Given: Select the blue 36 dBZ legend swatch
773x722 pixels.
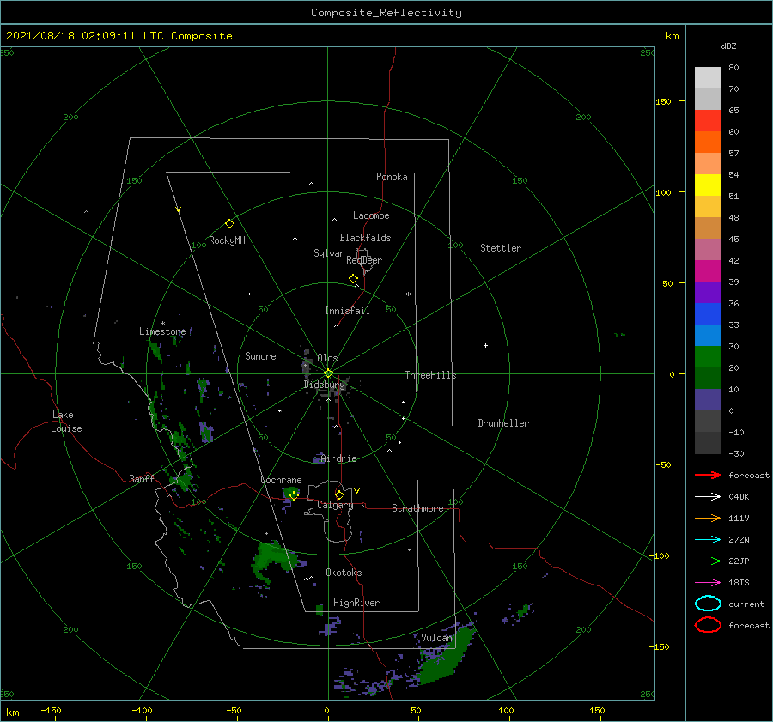Looking at the screenshot, I should pos(708,313).
